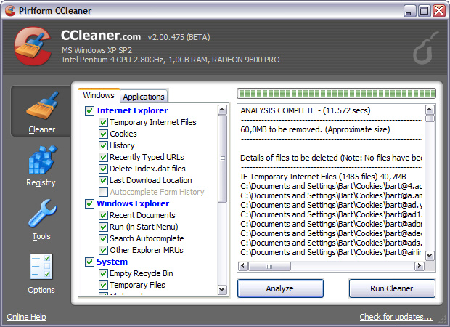Click Check for updates link
This screenshot has height=327, width=450.
click(396, 317)
